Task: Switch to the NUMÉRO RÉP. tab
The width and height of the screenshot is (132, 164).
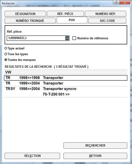Action: [x=106, y=14]
